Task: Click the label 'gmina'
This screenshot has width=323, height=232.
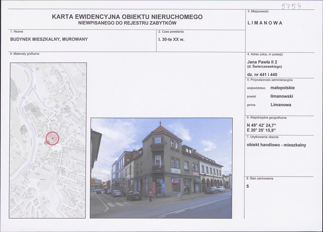Action: point(251,105)
